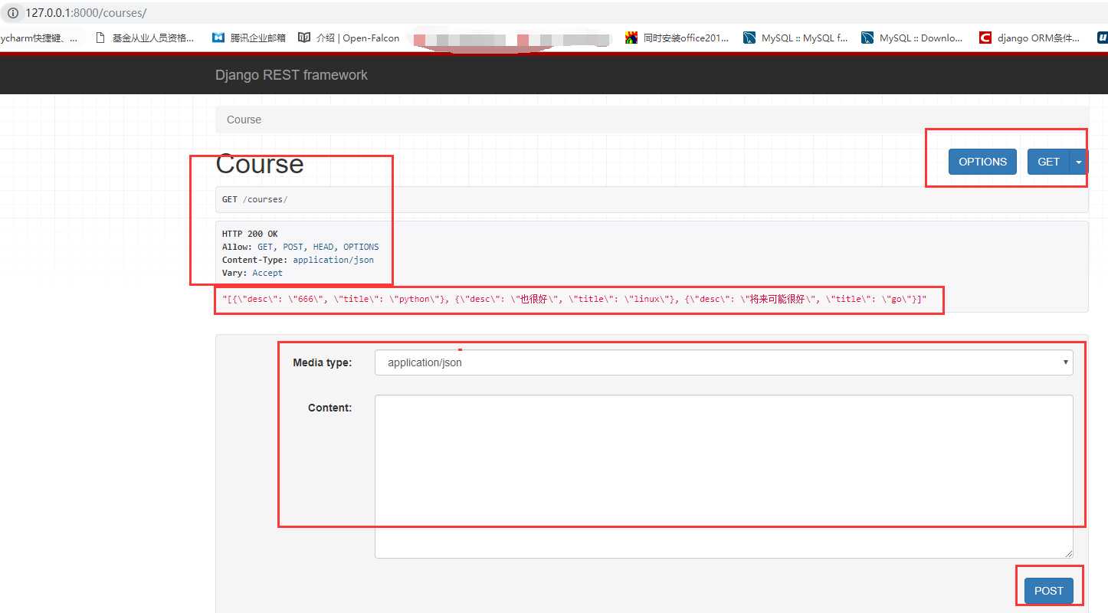Click the site info icon in address bar

(11, 13)
